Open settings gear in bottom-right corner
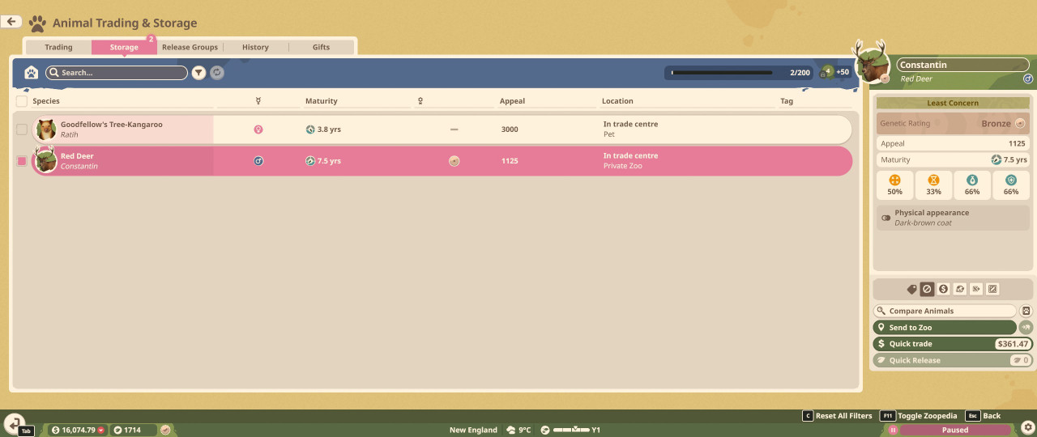This screenshot has height=437, width=1037. 1028,426
